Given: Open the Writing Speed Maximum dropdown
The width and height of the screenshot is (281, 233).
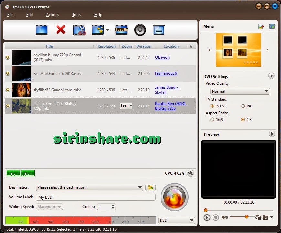Looking at the screenshot, I should 49,207.
